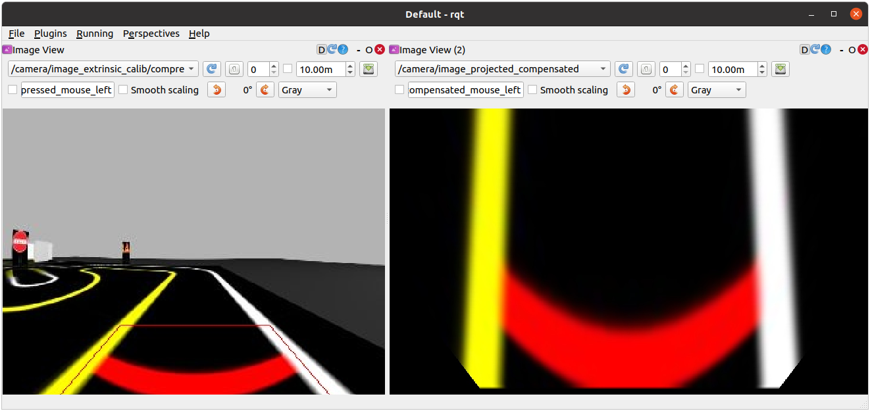This screenshot has height=411, width=870.
Task: Open help for Image View (2)
Action: click(825, 49)
